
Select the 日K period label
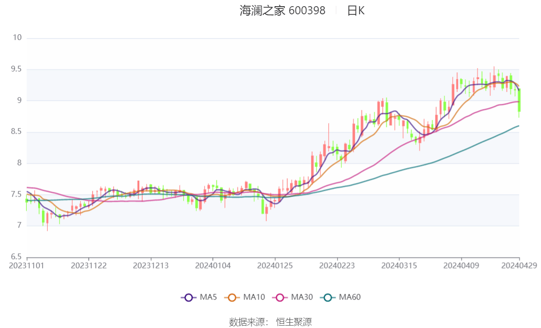(x=356, y=11)
